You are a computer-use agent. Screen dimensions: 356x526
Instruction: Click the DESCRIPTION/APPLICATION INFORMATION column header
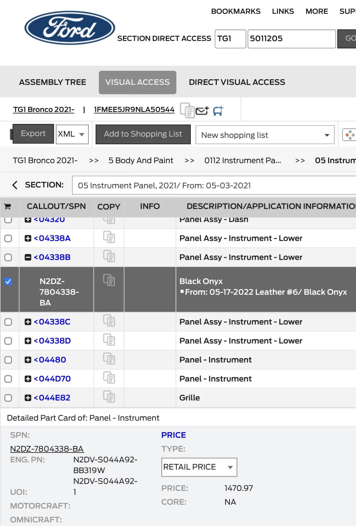tap(271, 206)
